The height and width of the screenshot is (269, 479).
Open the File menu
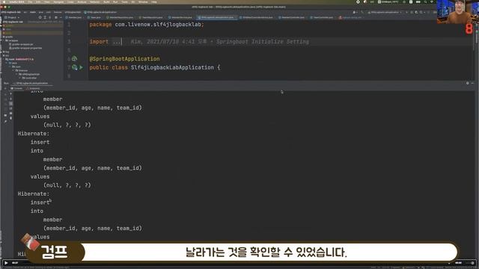coord(31,2)
